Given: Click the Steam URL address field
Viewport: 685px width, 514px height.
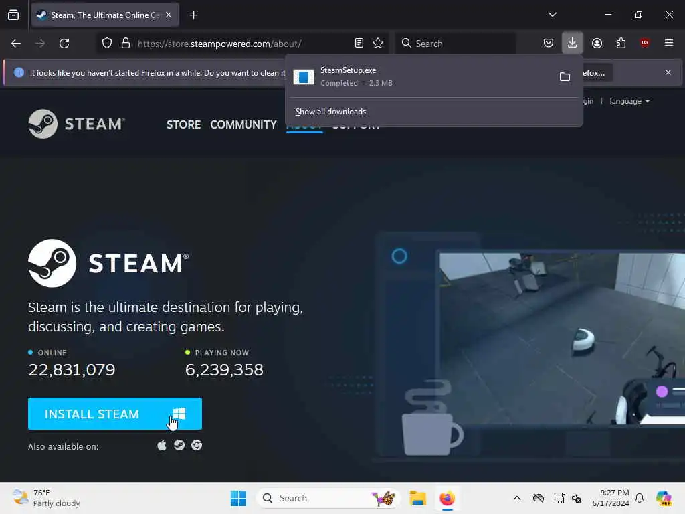Looking at the screenshot, I should point(242,44).
